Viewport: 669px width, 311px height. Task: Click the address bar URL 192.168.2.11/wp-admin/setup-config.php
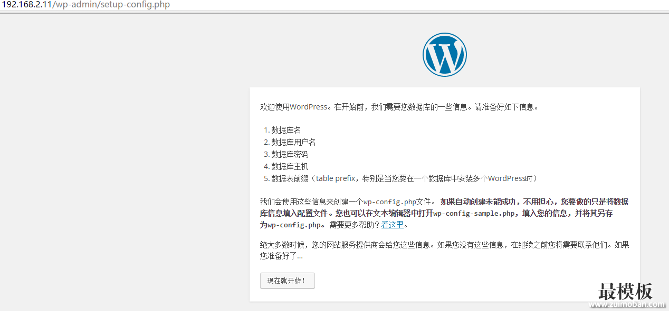86,5
